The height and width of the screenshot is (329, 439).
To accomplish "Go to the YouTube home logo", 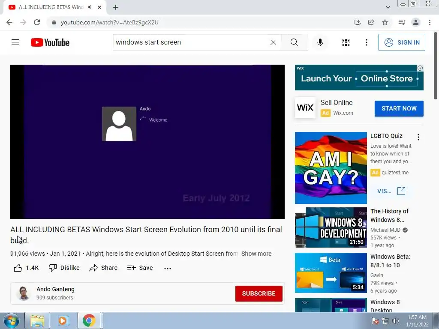I will (50, 42).
